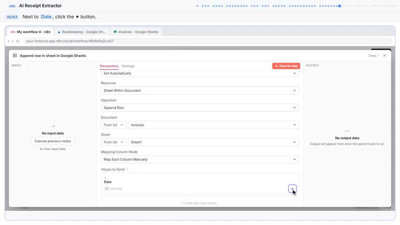Reload the page with the refresh icon
The width and height of the screenshot is (400, 225).
pos(18,41)
